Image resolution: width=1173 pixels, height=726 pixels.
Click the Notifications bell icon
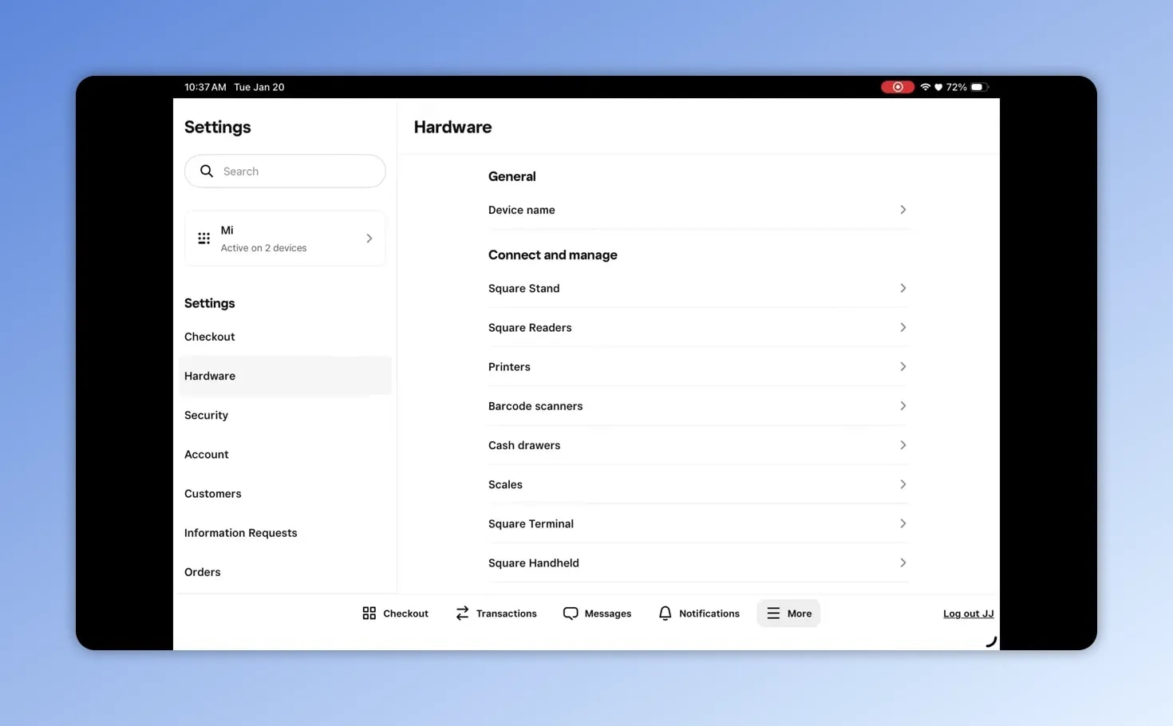pos(665,613)
